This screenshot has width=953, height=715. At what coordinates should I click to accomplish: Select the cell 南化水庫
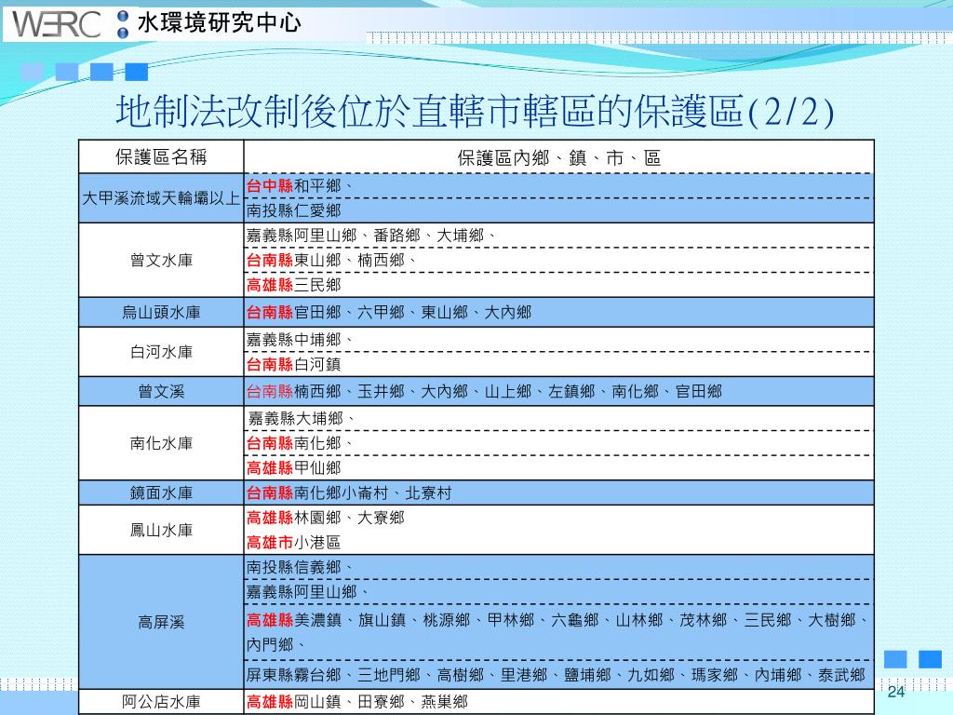161,443
